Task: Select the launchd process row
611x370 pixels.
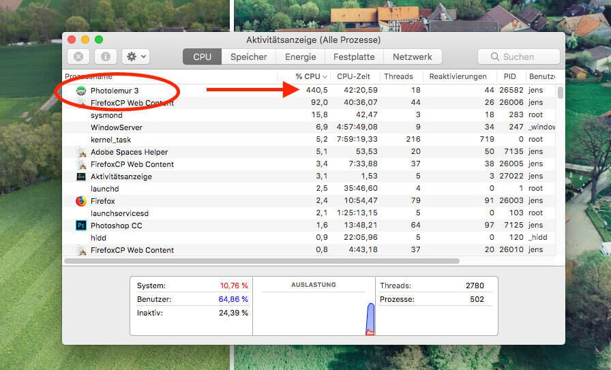Action: tap(310, 189)
